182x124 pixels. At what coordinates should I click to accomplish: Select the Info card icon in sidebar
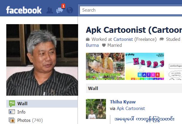point(12,112)
